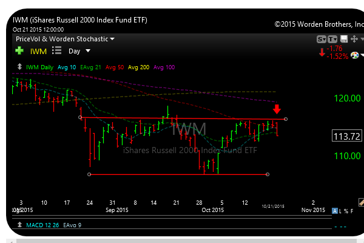Click the date label 12 on the time axis
The image size is (364, 243).
(244, 203)
